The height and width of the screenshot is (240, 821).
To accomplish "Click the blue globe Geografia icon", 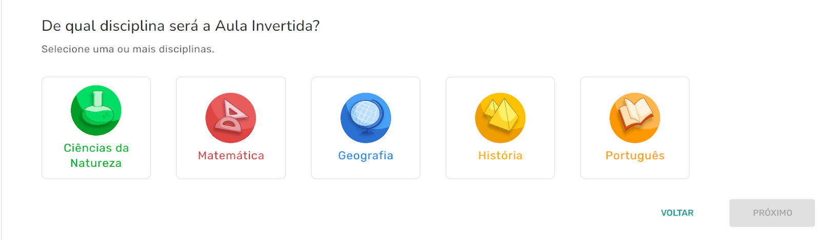I will pyautogui.click(x=365, y=118).
